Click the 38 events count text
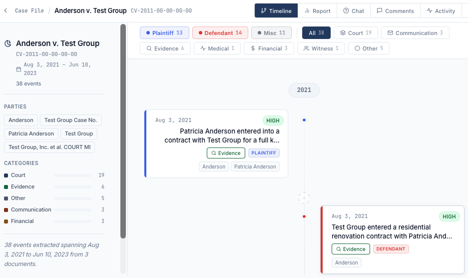 [x=28, y=83]
